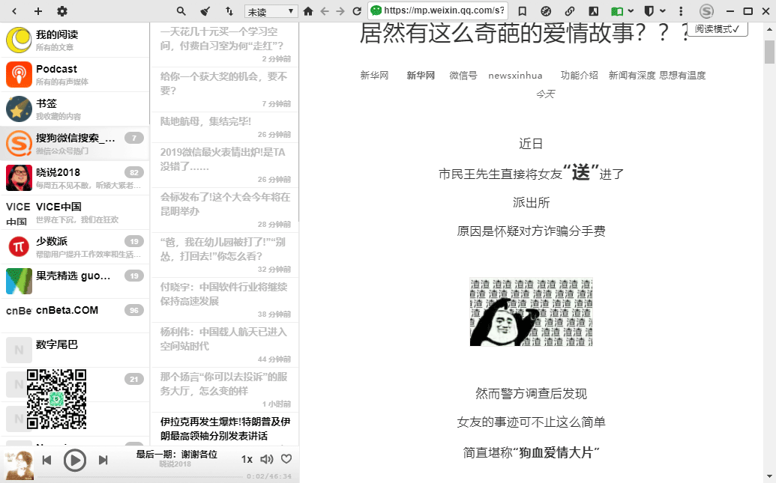Open article 2019微信最火表情出炉
This screenshot has height=483, width=776.
[225, 165]
